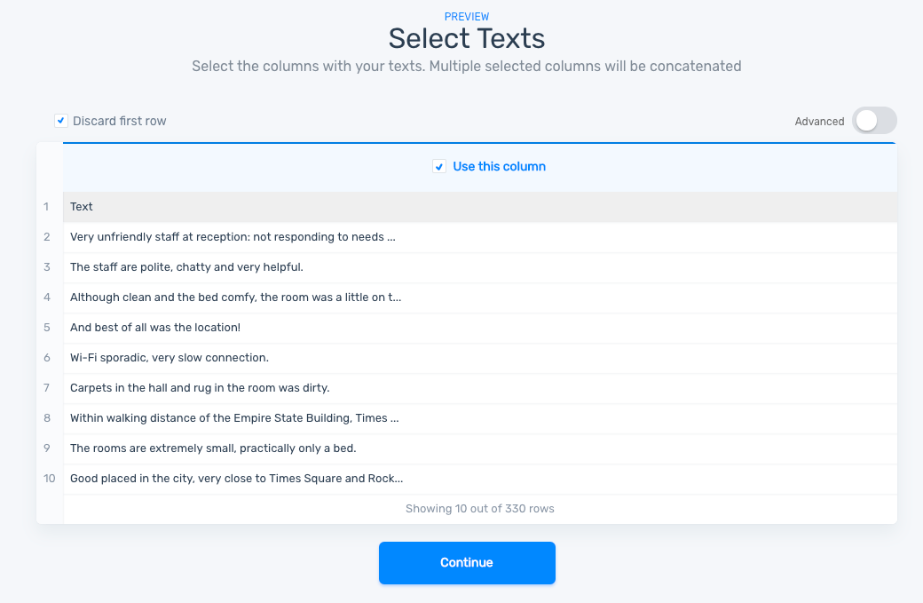Click the 'Use this column' label text

pyautogui.click(x=499, y=167)
